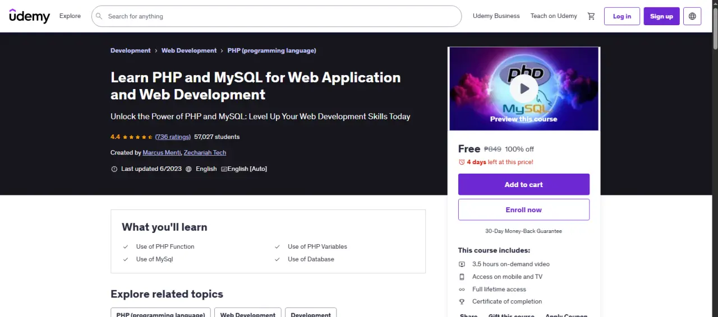Click the 100% off discount text
The width and height of the screenshot is (718, 317).
pos(519,149)
